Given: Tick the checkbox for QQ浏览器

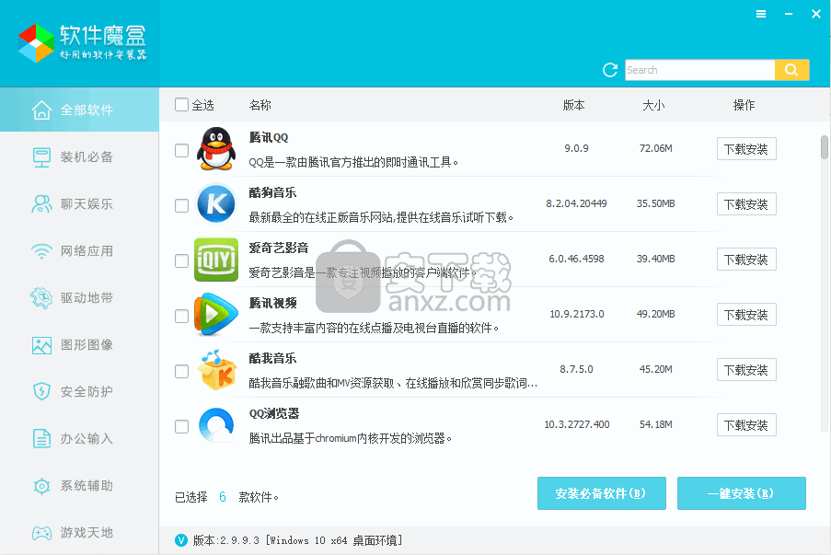Looking at the screenshot, I should point(182,425).
